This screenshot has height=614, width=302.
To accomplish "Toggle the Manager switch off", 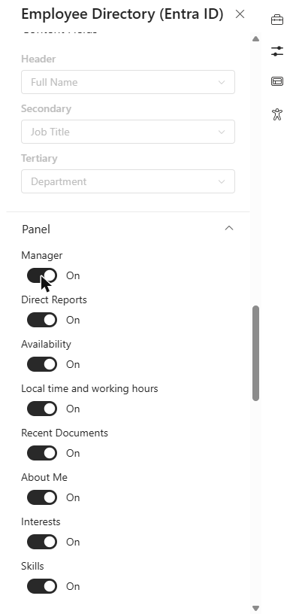I will coord(42,275).
